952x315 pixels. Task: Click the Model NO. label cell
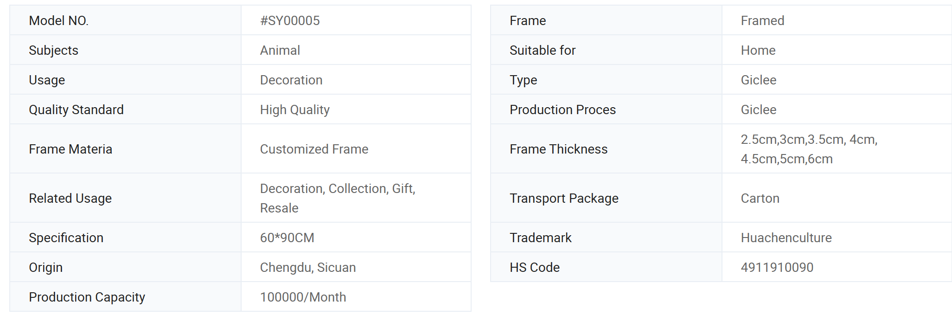coord(125,20)
